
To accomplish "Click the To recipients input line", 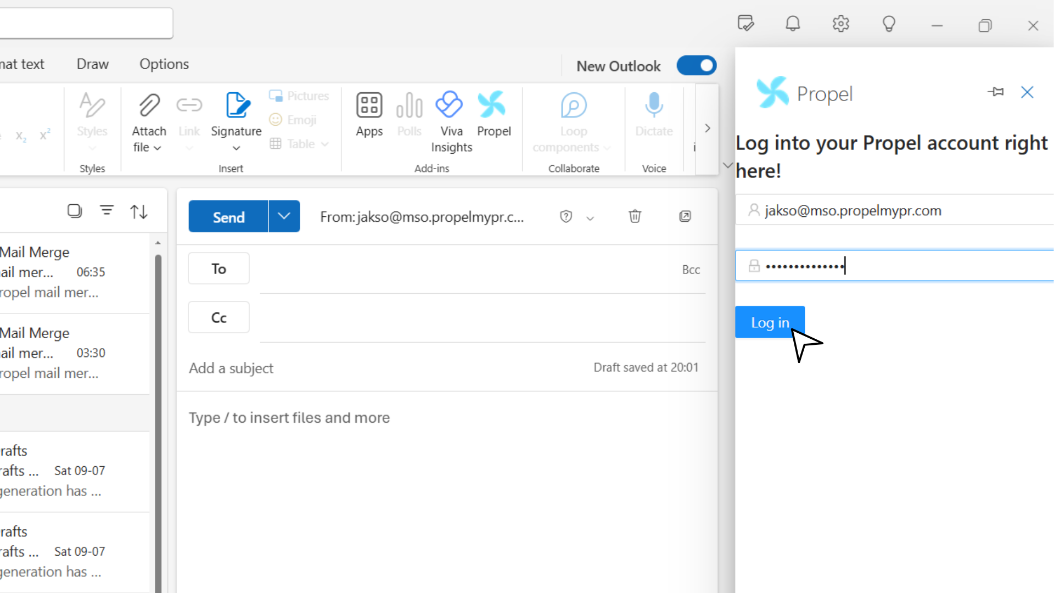I will pyautogui.click(x=467, y=269).
